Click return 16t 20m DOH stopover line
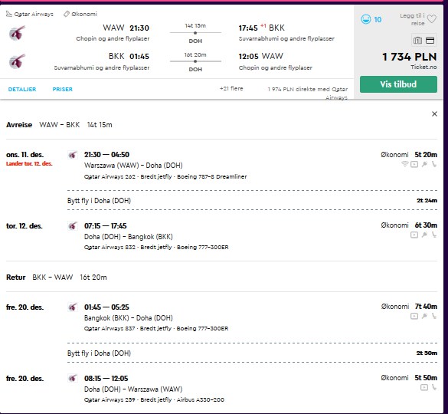Image resolution: width=448 pixels, height=414 pixels. 195,61
